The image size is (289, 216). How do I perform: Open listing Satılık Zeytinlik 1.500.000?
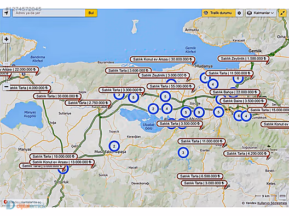tap(243, 58)
